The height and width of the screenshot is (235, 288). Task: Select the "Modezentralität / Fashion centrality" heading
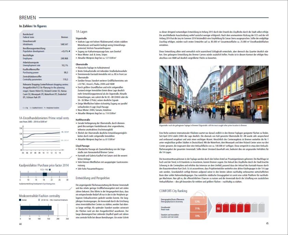tap(40, 196)
